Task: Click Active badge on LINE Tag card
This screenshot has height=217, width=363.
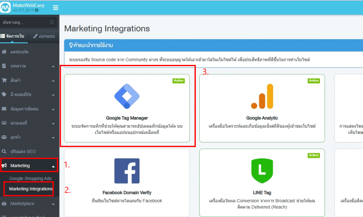Action: click(314, 155)
